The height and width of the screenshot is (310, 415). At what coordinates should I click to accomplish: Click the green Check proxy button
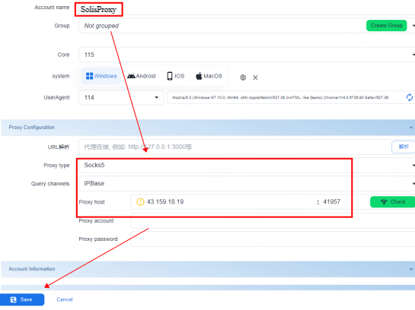tap(392, 202)
